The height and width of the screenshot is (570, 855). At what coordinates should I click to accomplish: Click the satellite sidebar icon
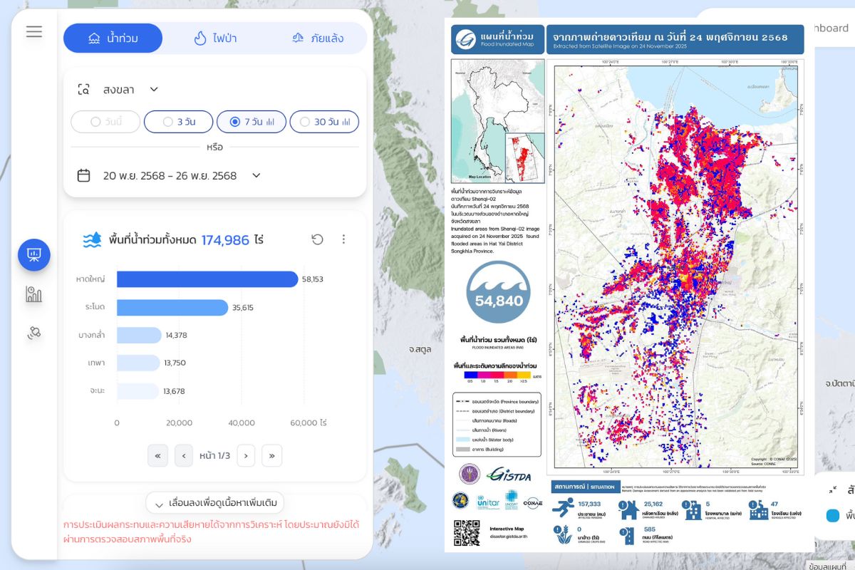point(34,333)
